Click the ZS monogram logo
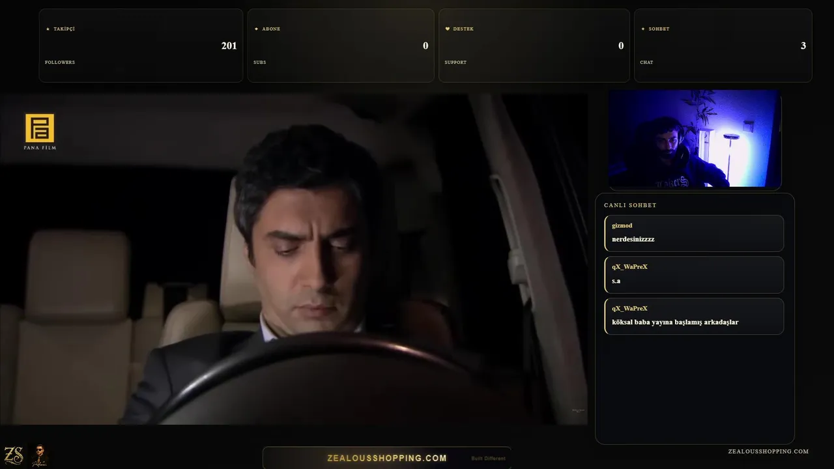The image size is (834, 469). tap(14, 455)
